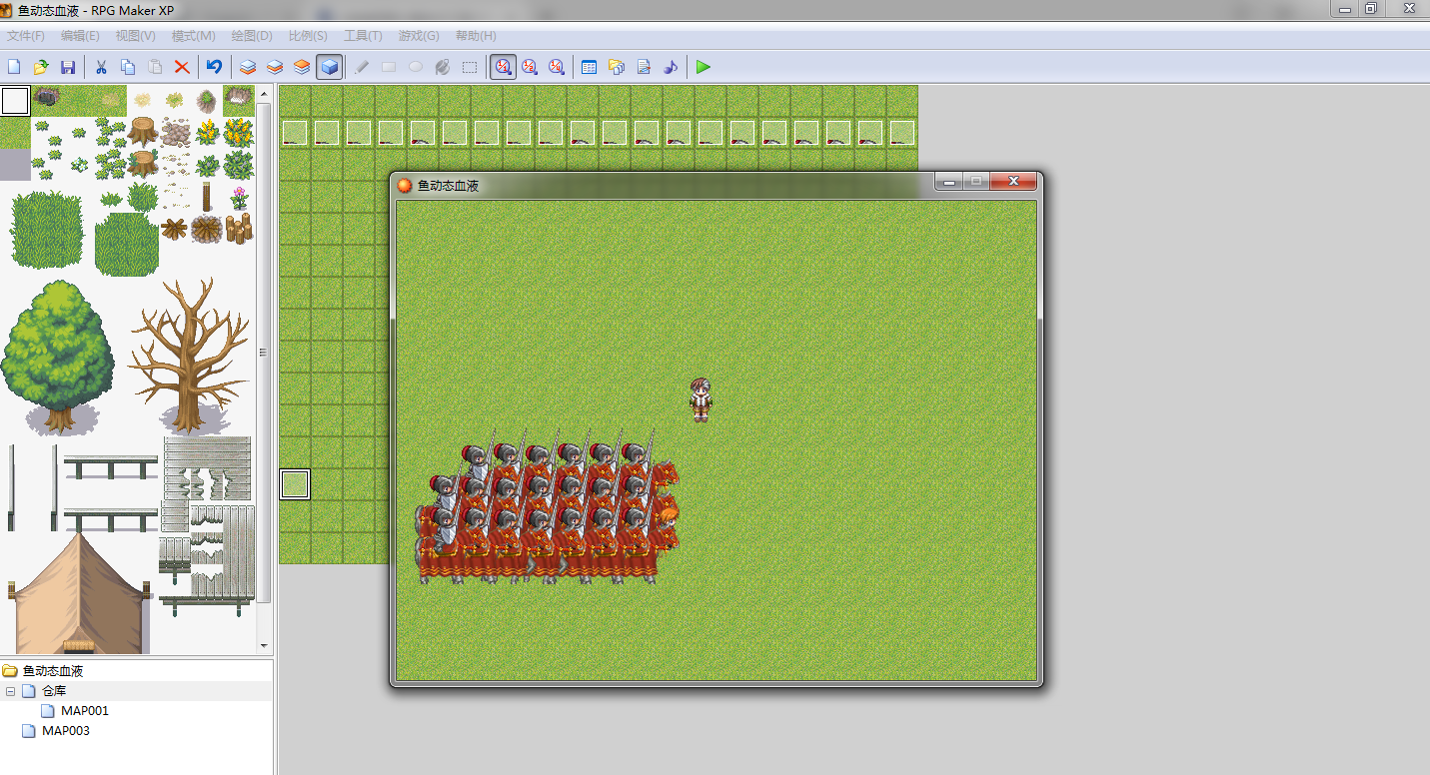Toggle the Events layer cube button

329,67
